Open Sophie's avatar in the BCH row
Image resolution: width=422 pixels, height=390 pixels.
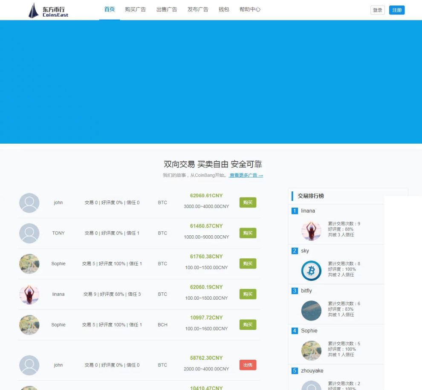(x=29, y=325)
